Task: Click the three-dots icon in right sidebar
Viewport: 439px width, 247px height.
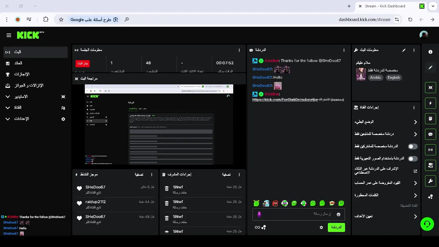Action: coord(430,197)
